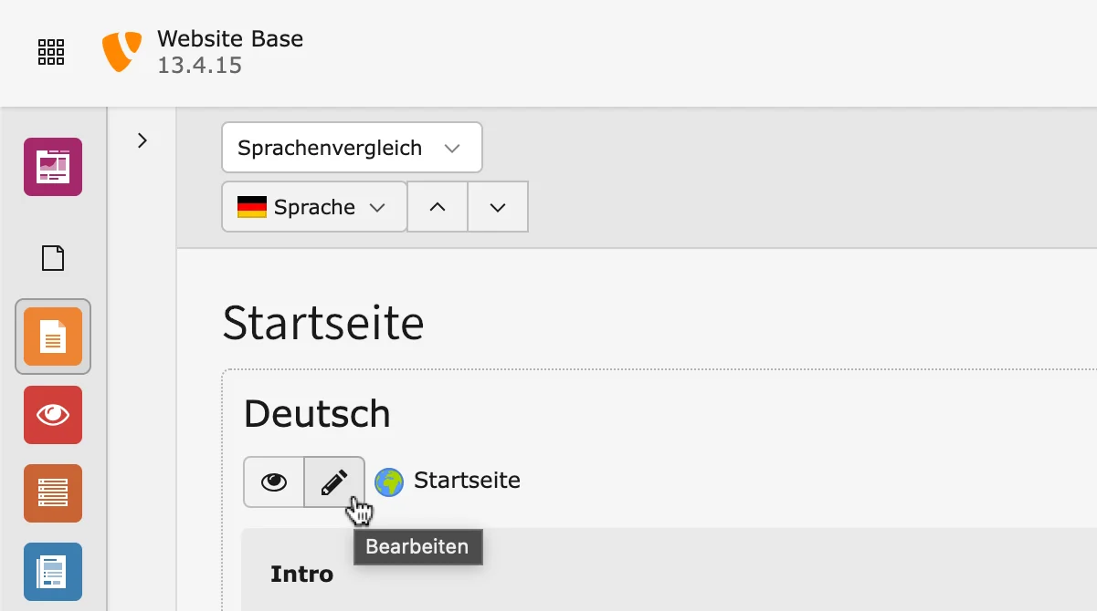This screenshot has width=1097, height=611.
Task: Expand the page tree with the chevron
Action: point(142,140)
